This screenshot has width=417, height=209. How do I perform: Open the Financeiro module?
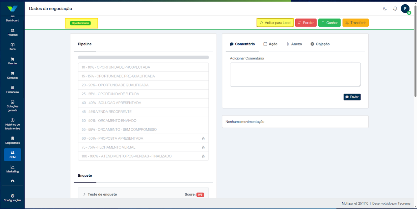pyautogui.click(x=12, y=90)
